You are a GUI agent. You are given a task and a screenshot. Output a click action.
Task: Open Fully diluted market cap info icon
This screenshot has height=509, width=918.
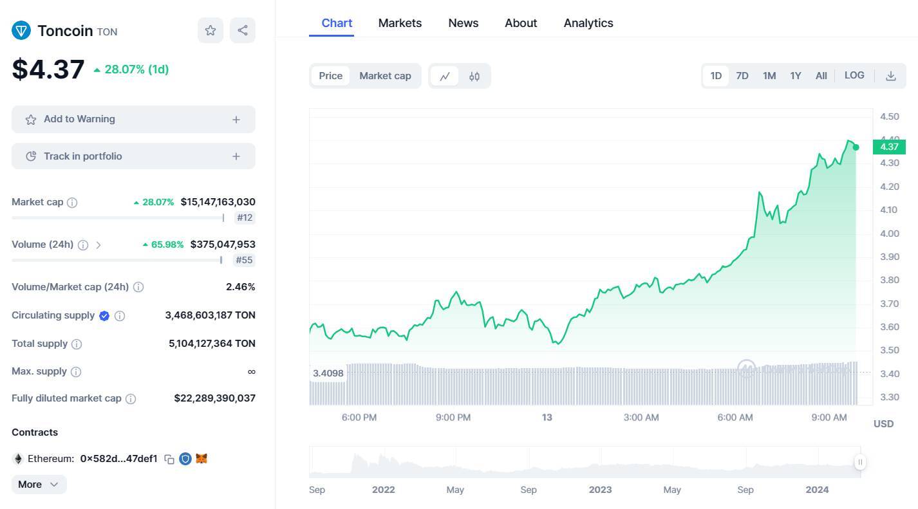(x=131, y=399)
